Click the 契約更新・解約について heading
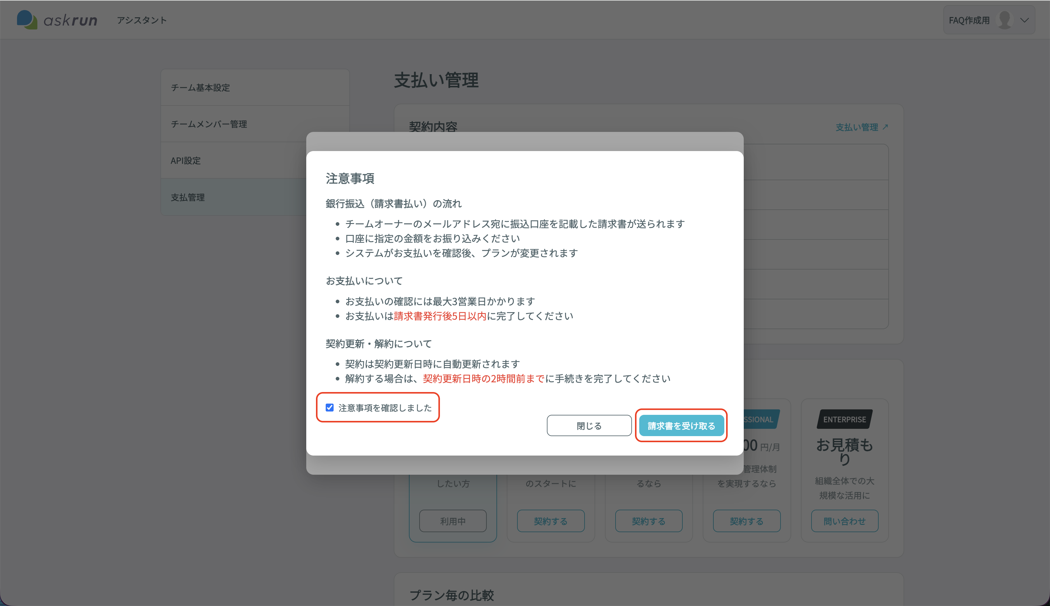Screen dimensions: 1050x606 coord(379,344)
